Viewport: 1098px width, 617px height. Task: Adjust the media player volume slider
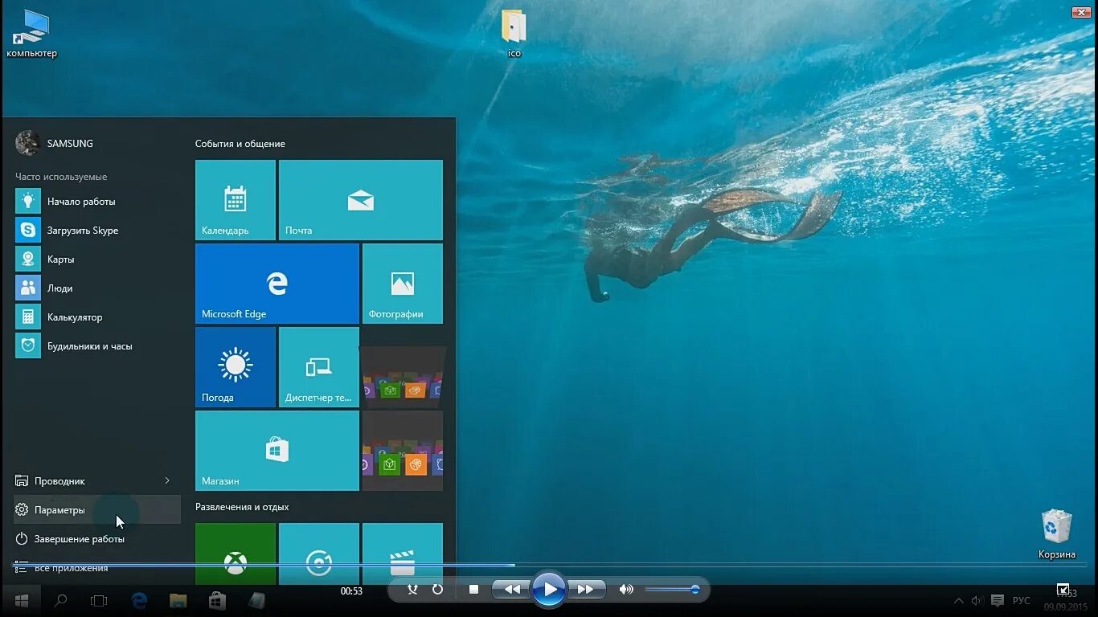tap(672, 590)
